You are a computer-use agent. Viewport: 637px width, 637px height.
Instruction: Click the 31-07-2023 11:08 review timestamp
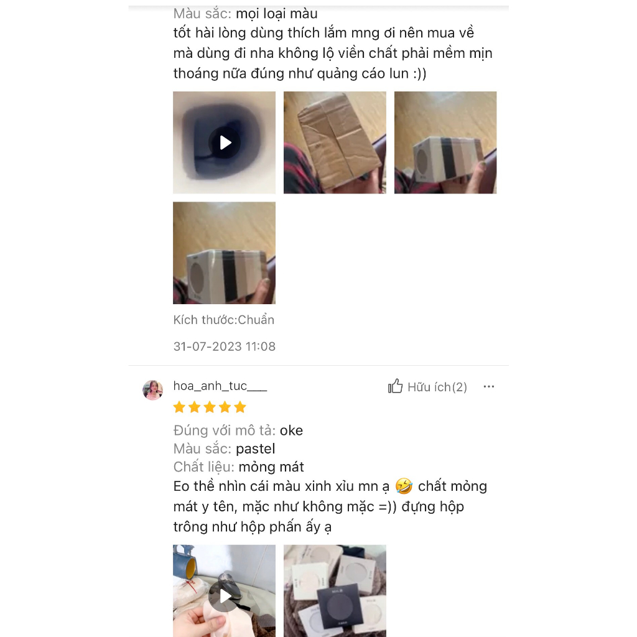224,346
